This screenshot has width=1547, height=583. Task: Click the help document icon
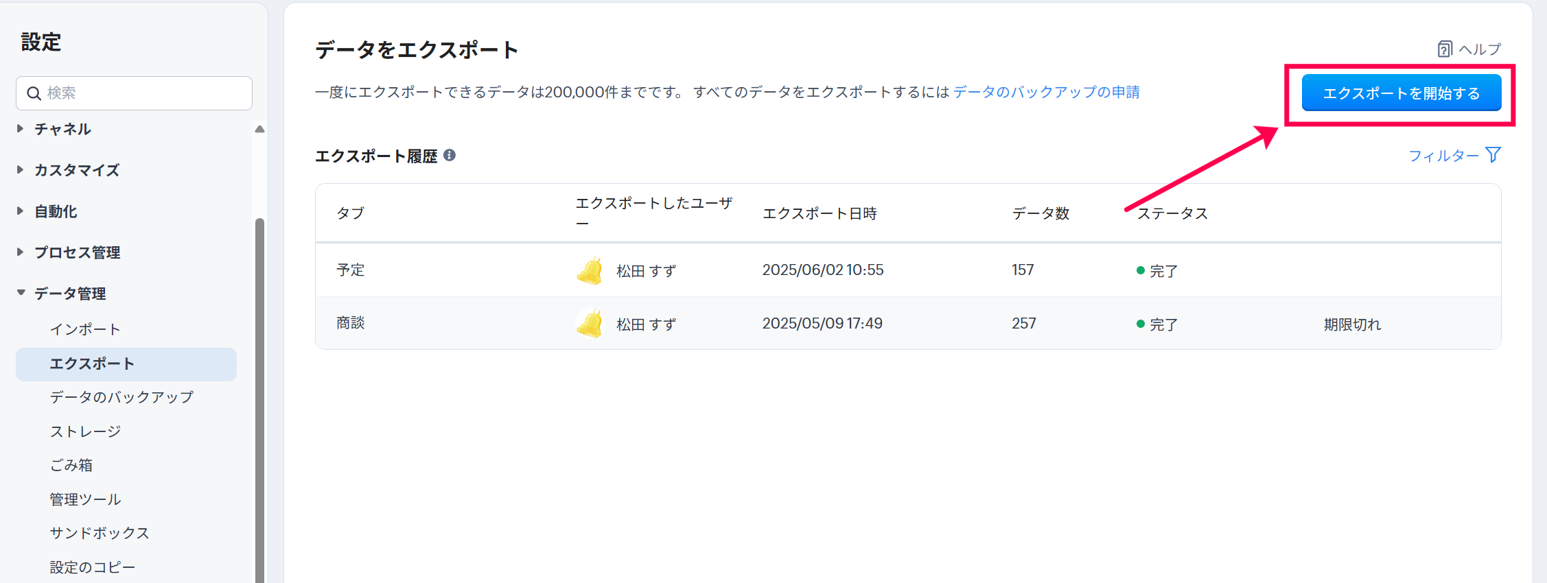click(1444, 49)
